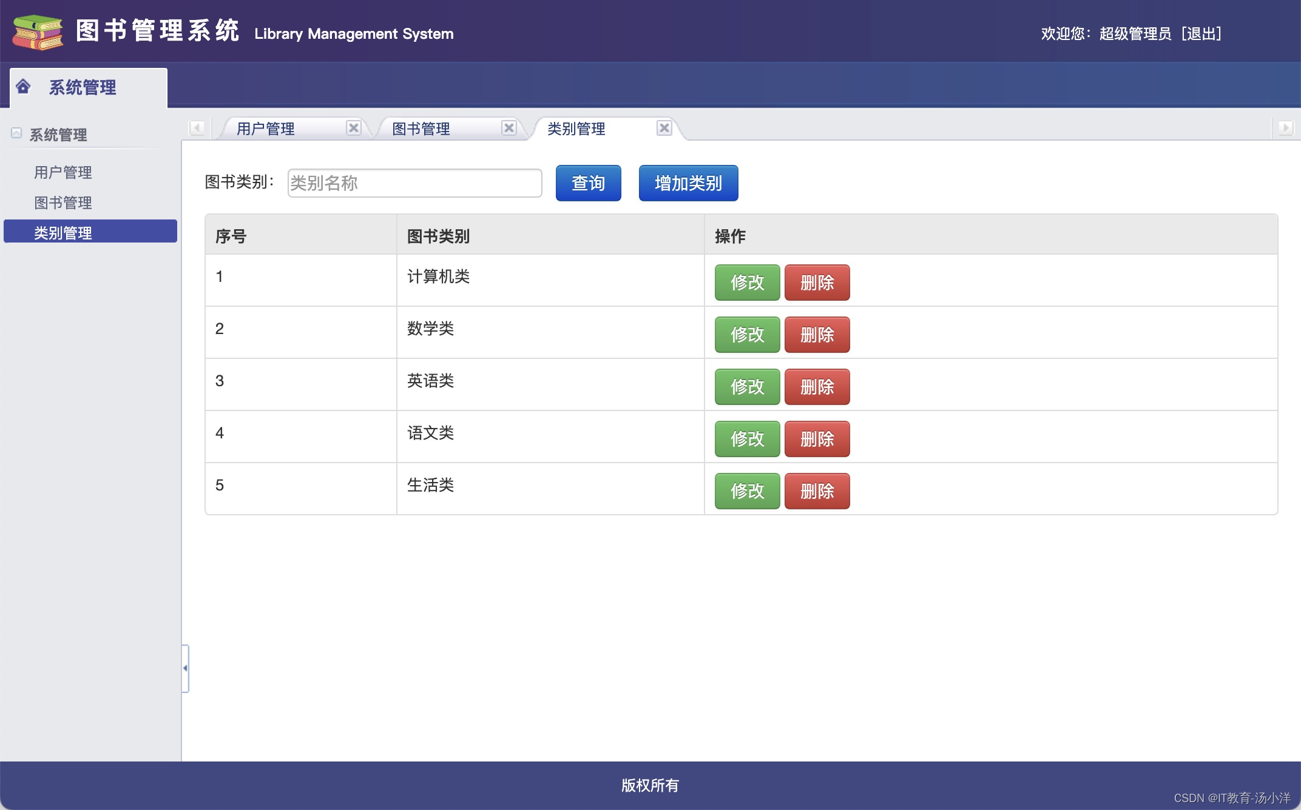
Task: Click the home icon beside 系统管理
Action: pyautogui.click(x=23, y=87)
